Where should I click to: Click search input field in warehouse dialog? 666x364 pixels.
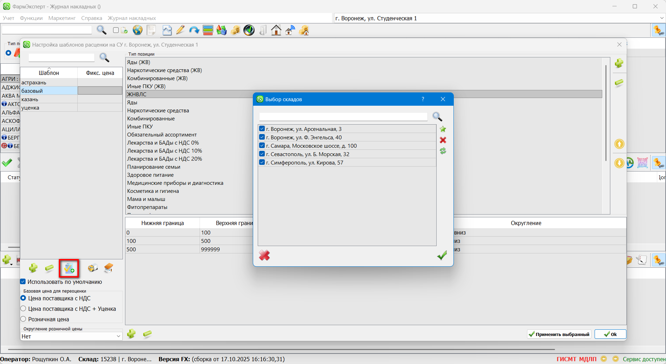343,117
